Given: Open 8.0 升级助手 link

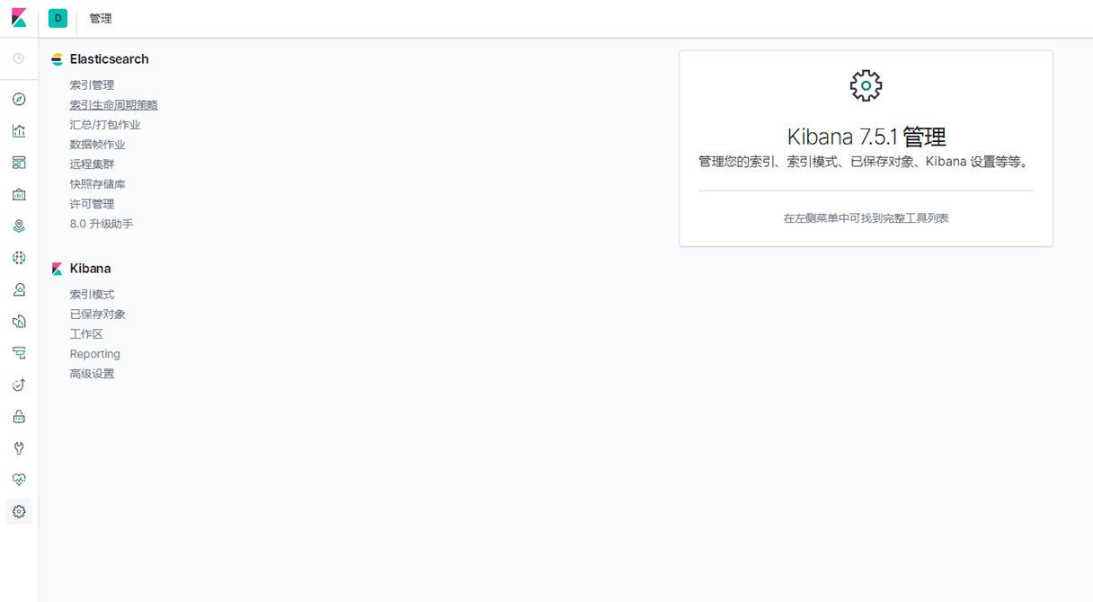Looking at the screenshot, I should click(102, 224).
